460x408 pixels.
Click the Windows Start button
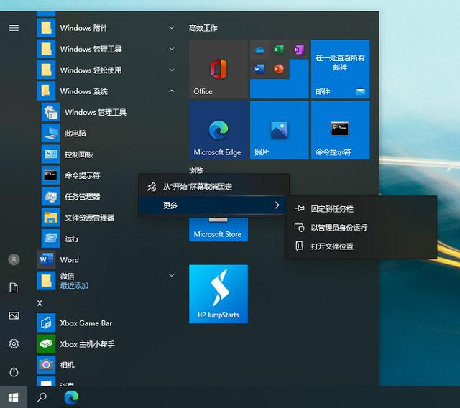click(14, 397)
